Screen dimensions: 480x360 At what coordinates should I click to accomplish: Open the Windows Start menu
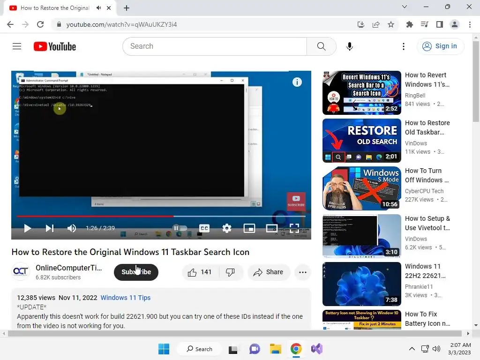[x=164, y=349]
